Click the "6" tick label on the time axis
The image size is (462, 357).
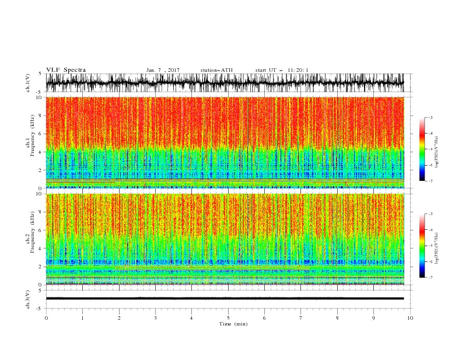[264, 318]
